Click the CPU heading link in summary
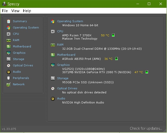167x133 pixels. (x=60, y=31)
